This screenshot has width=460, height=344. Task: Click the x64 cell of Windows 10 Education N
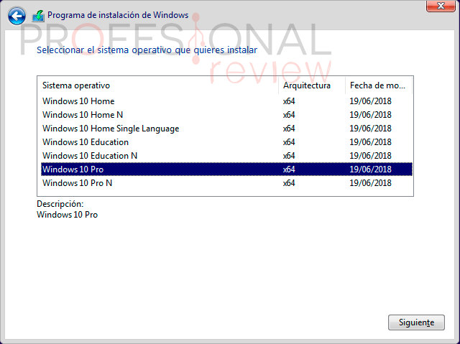(x=289, y=156)
